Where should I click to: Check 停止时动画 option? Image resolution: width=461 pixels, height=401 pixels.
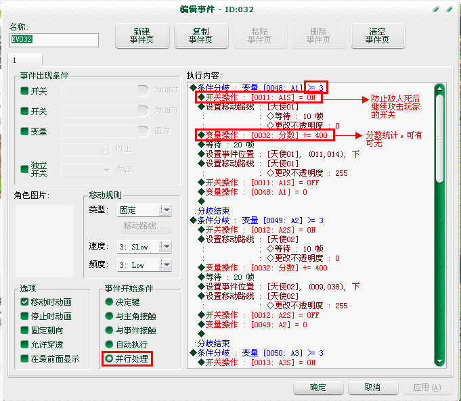(24, 316)
